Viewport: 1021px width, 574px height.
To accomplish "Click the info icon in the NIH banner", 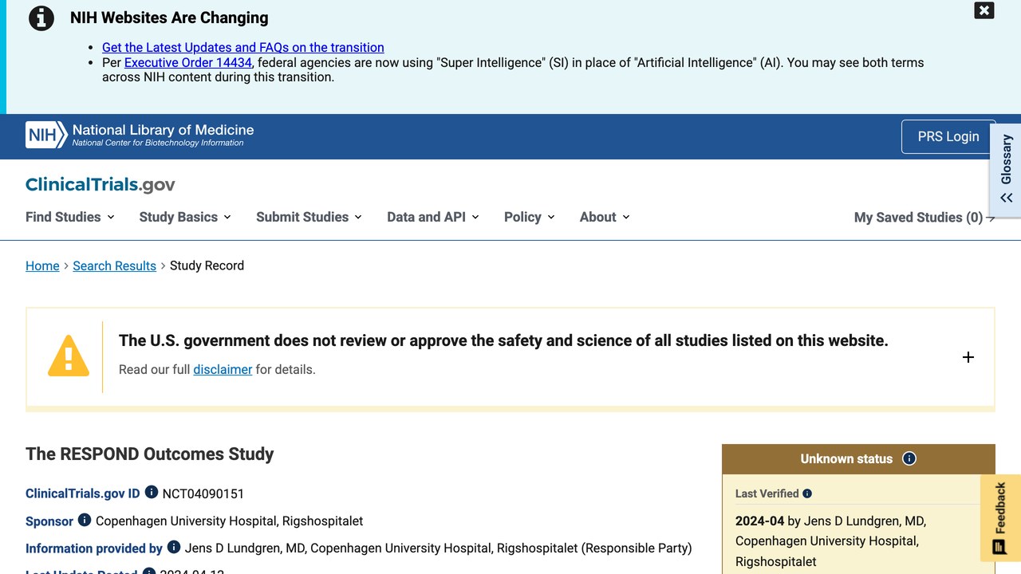I will pos(41,18).
